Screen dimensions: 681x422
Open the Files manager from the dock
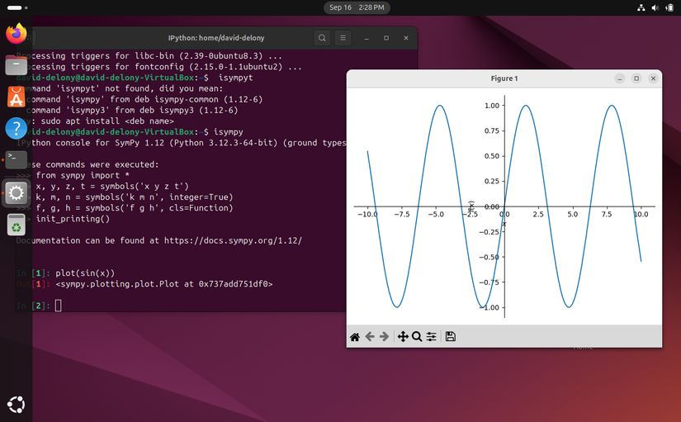[x=16, y=65]
